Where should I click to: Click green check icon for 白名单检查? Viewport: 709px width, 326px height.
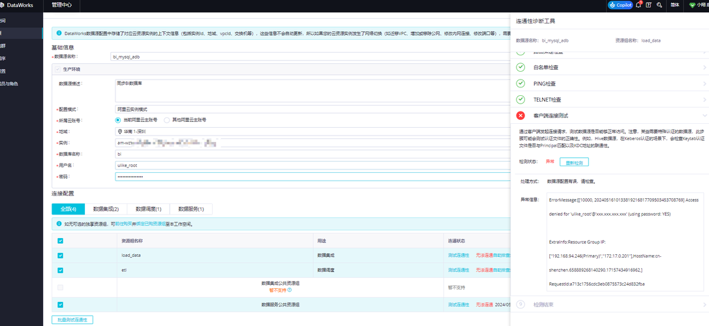520,67
